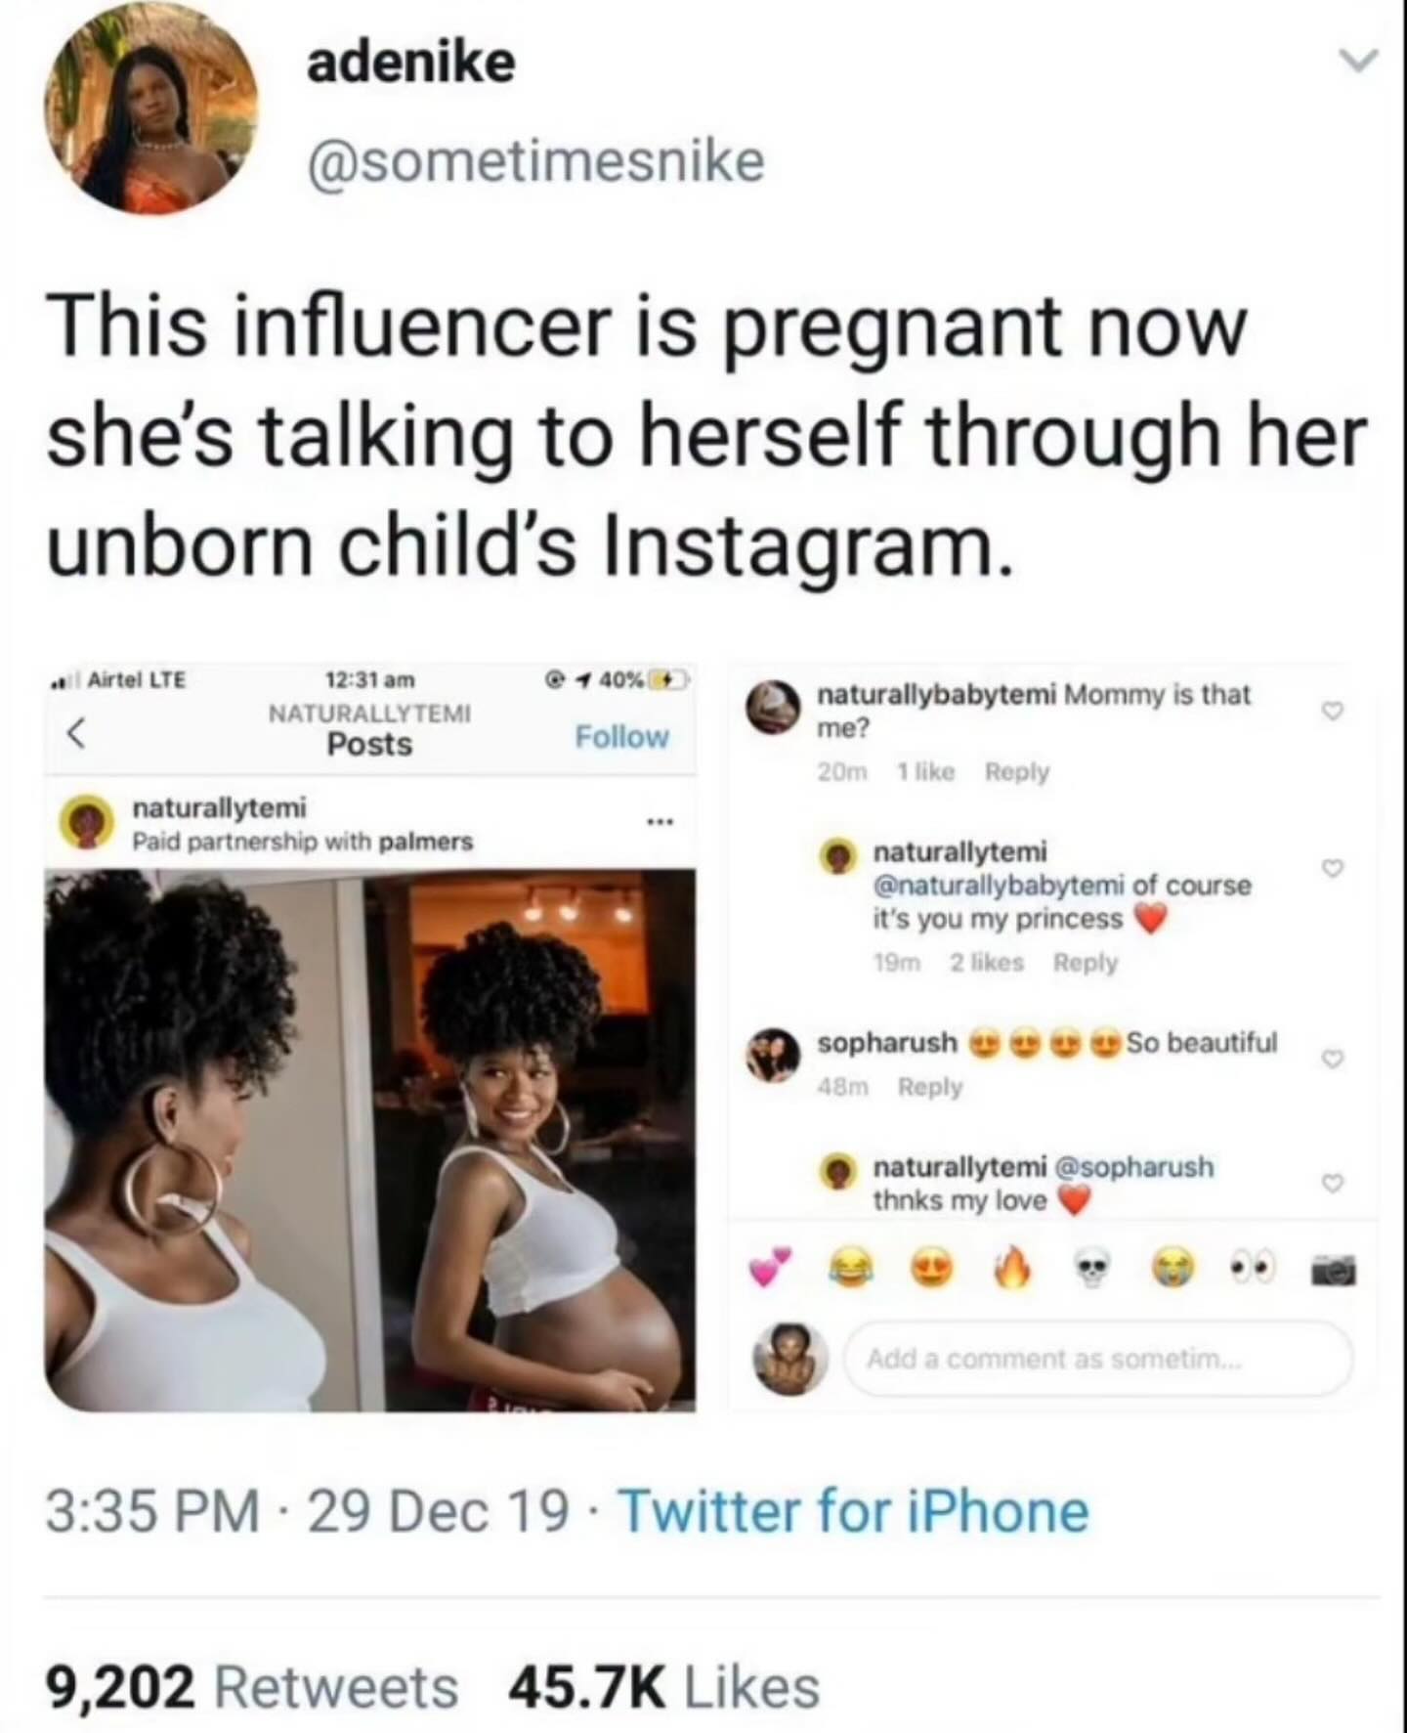Open the @sometimesnike handle link
This screenshot has height=1733, width=1407.
click(535, 161)
